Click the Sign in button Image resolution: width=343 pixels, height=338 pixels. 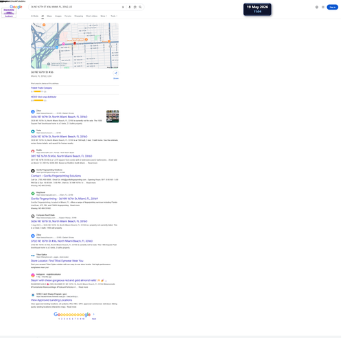pos(333,7)
